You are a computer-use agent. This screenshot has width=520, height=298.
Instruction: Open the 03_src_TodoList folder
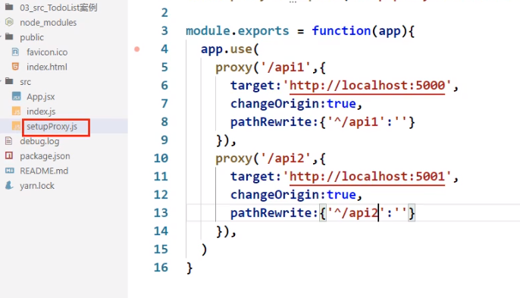(x=58, y=8)
